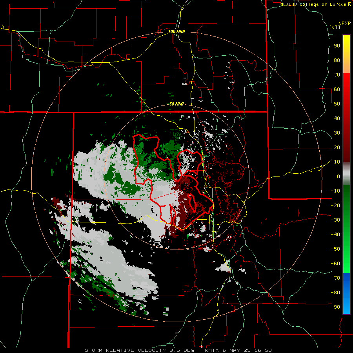The width and height of the screenshot is (353, 353).
Task: Click the -70 value on velocity scale
Action: tap(336, 278)
